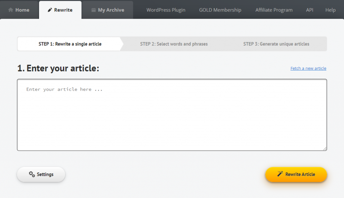
Task: Switch to the My Archive tab
Action: click(111, 10)
